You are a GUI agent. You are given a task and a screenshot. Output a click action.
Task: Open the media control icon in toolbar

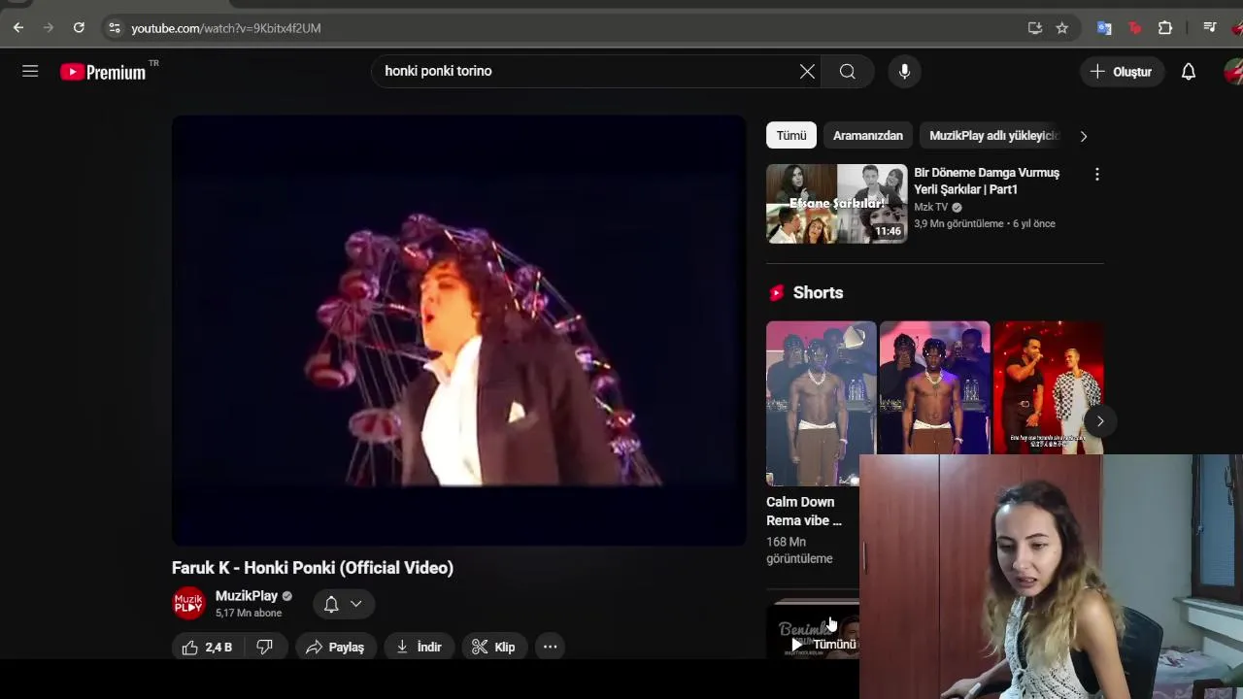click(x=1209, y=28)
